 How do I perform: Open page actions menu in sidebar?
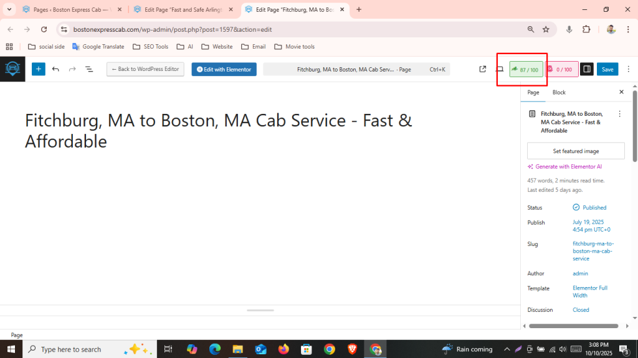click(x=619, y=114)
